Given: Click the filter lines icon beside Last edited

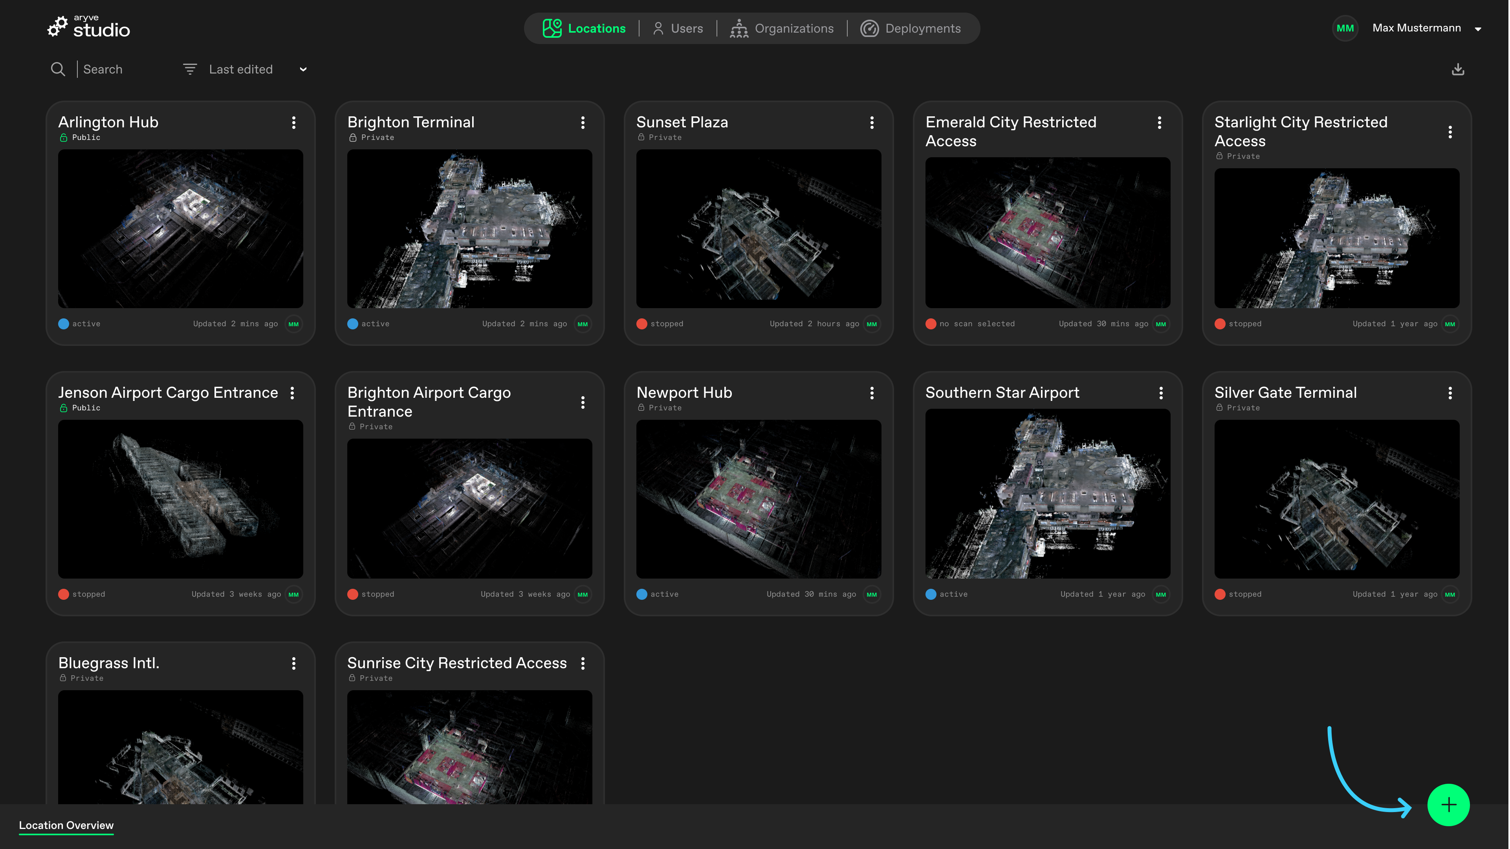Looking at the screenshot, I should coord(189,69).
